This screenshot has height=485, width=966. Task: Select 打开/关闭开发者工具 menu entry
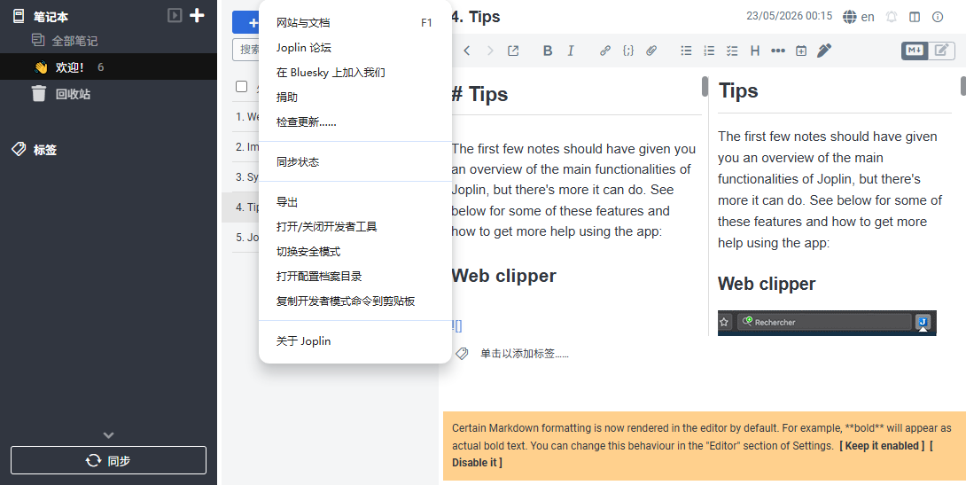[x=354, y=227]
